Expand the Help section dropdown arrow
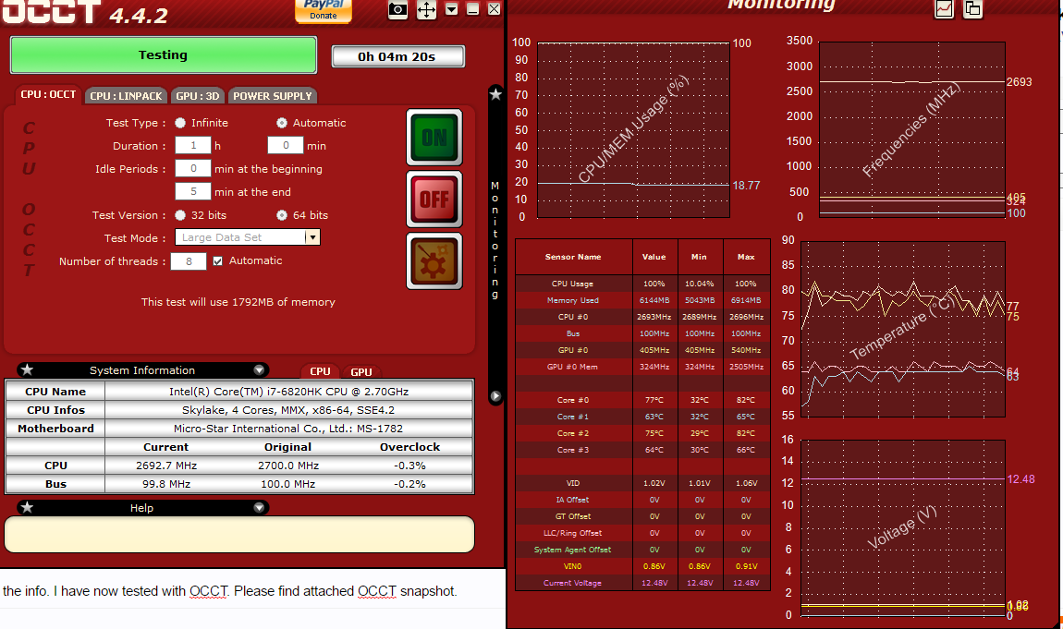This screenshot has height=629, width=1063. (259, 507)
